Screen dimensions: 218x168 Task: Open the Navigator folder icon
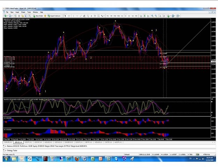pyautogui.click(x=22, y=16)
